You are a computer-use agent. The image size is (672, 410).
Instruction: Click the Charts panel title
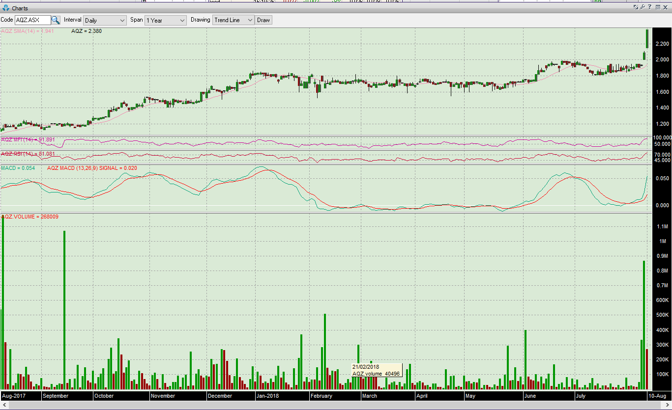tap(20, 8)
